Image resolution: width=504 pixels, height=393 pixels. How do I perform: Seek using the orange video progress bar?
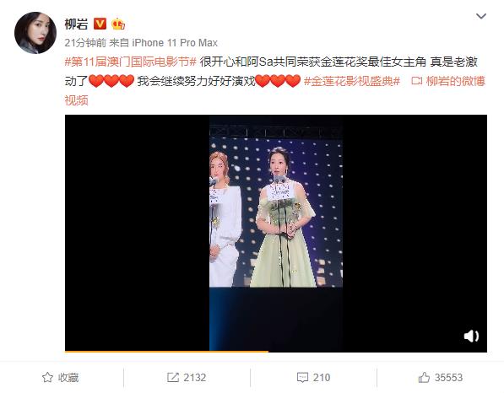click(276, 352)
